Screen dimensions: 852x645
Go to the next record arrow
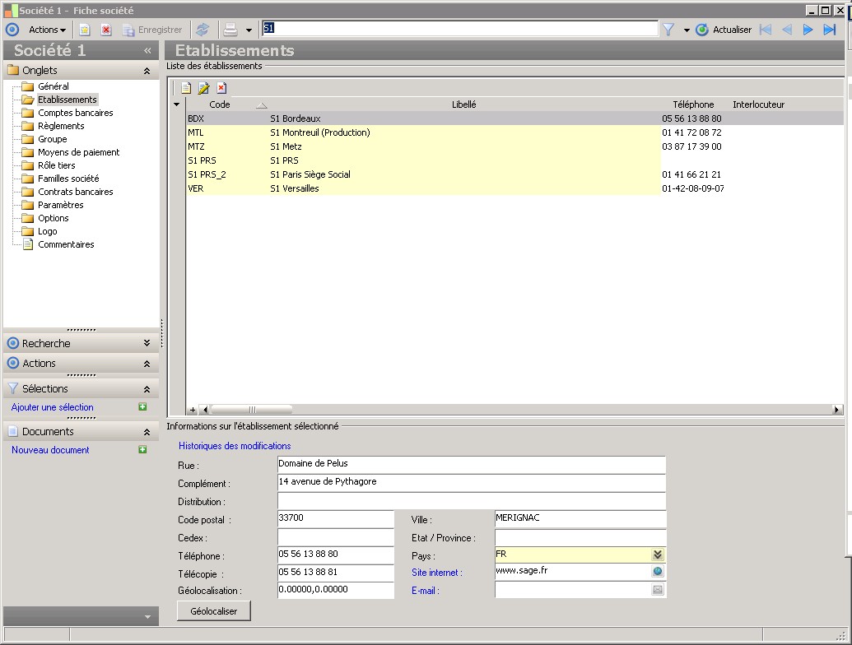pyautogui.click(x=808, y=30)
